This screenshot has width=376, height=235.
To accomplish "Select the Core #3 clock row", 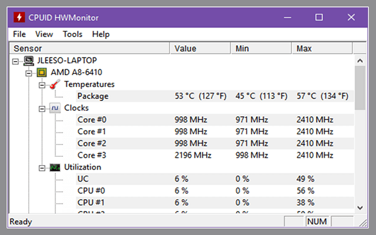I will pyautogui.click(x=214, y=155).
